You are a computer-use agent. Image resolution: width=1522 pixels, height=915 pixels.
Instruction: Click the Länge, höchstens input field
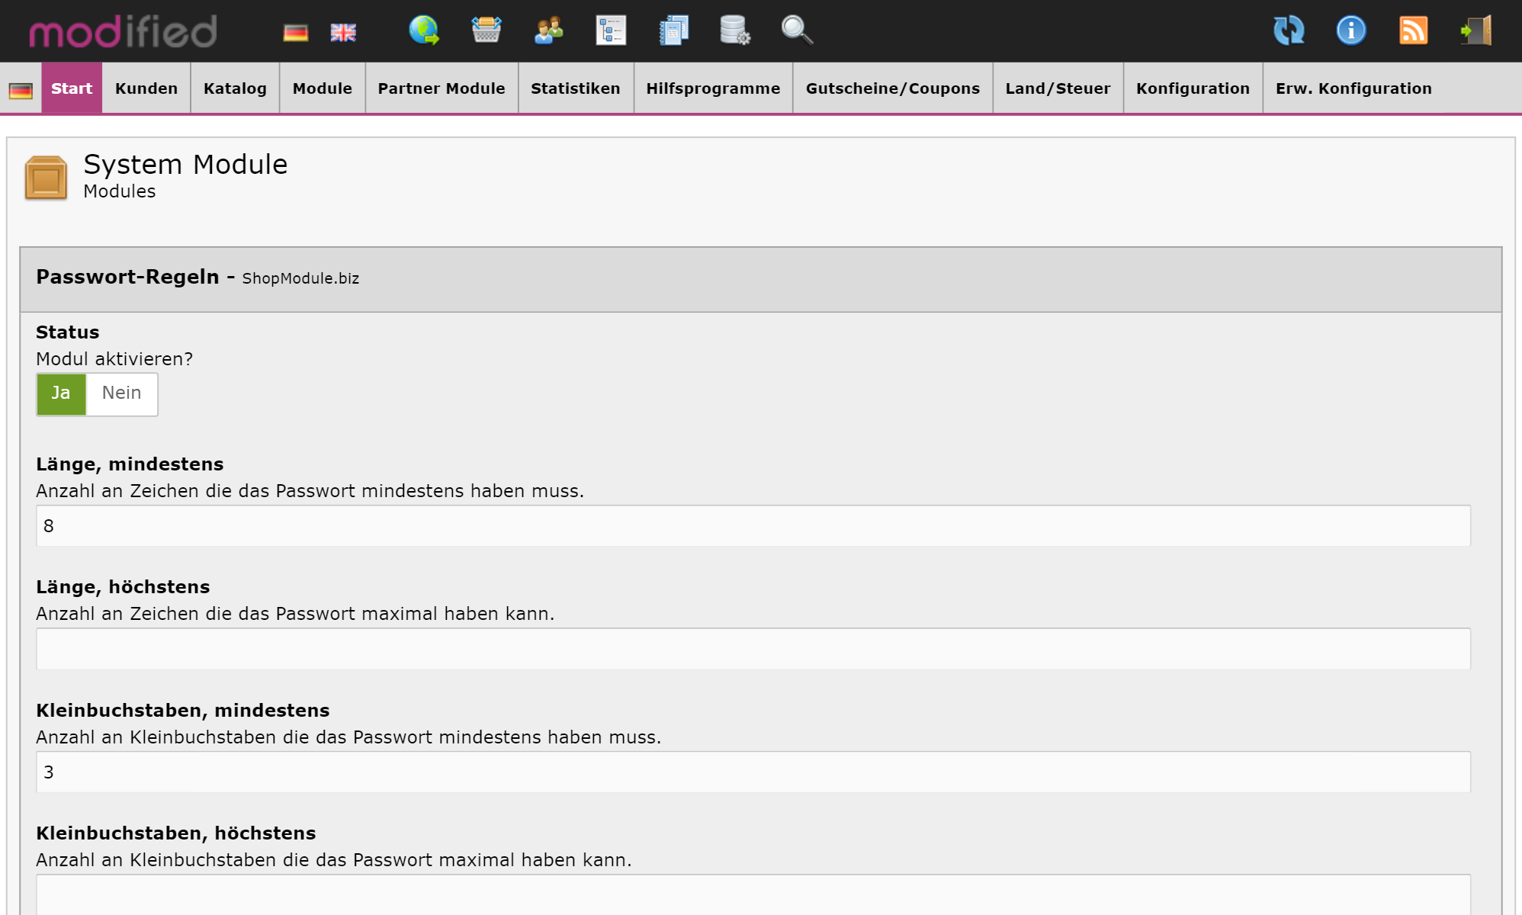pos(753,649)
